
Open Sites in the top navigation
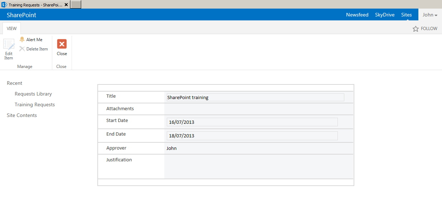pyautogui.click(x=406, y=15)
